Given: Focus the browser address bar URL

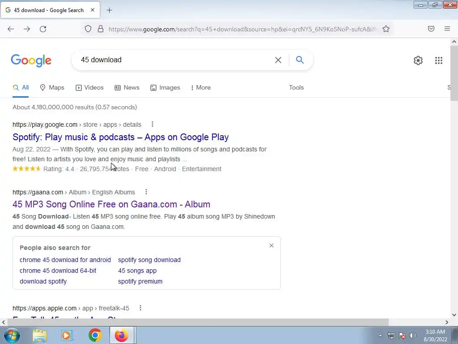Looking at the screenshot, I should tap(242, 29).
